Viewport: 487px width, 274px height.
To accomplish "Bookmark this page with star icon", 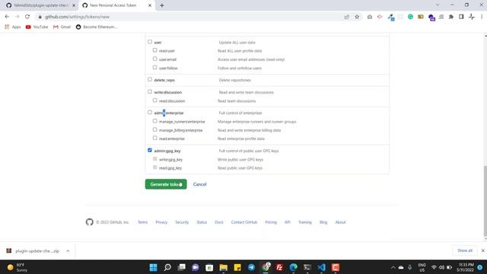I will click(x=357, y=17).
